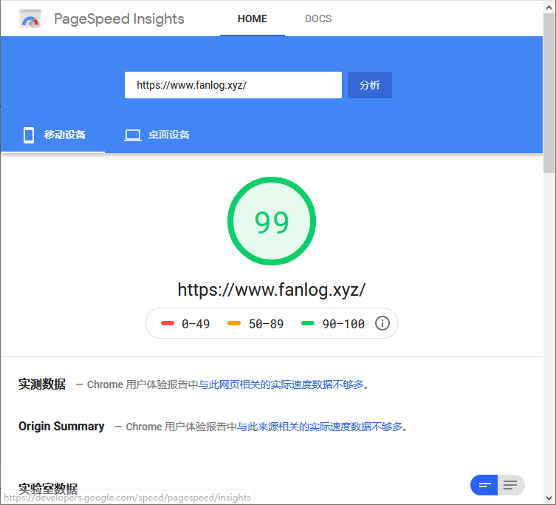Click the URL input field
Screen dimensions: 556x505
(233, 85)
